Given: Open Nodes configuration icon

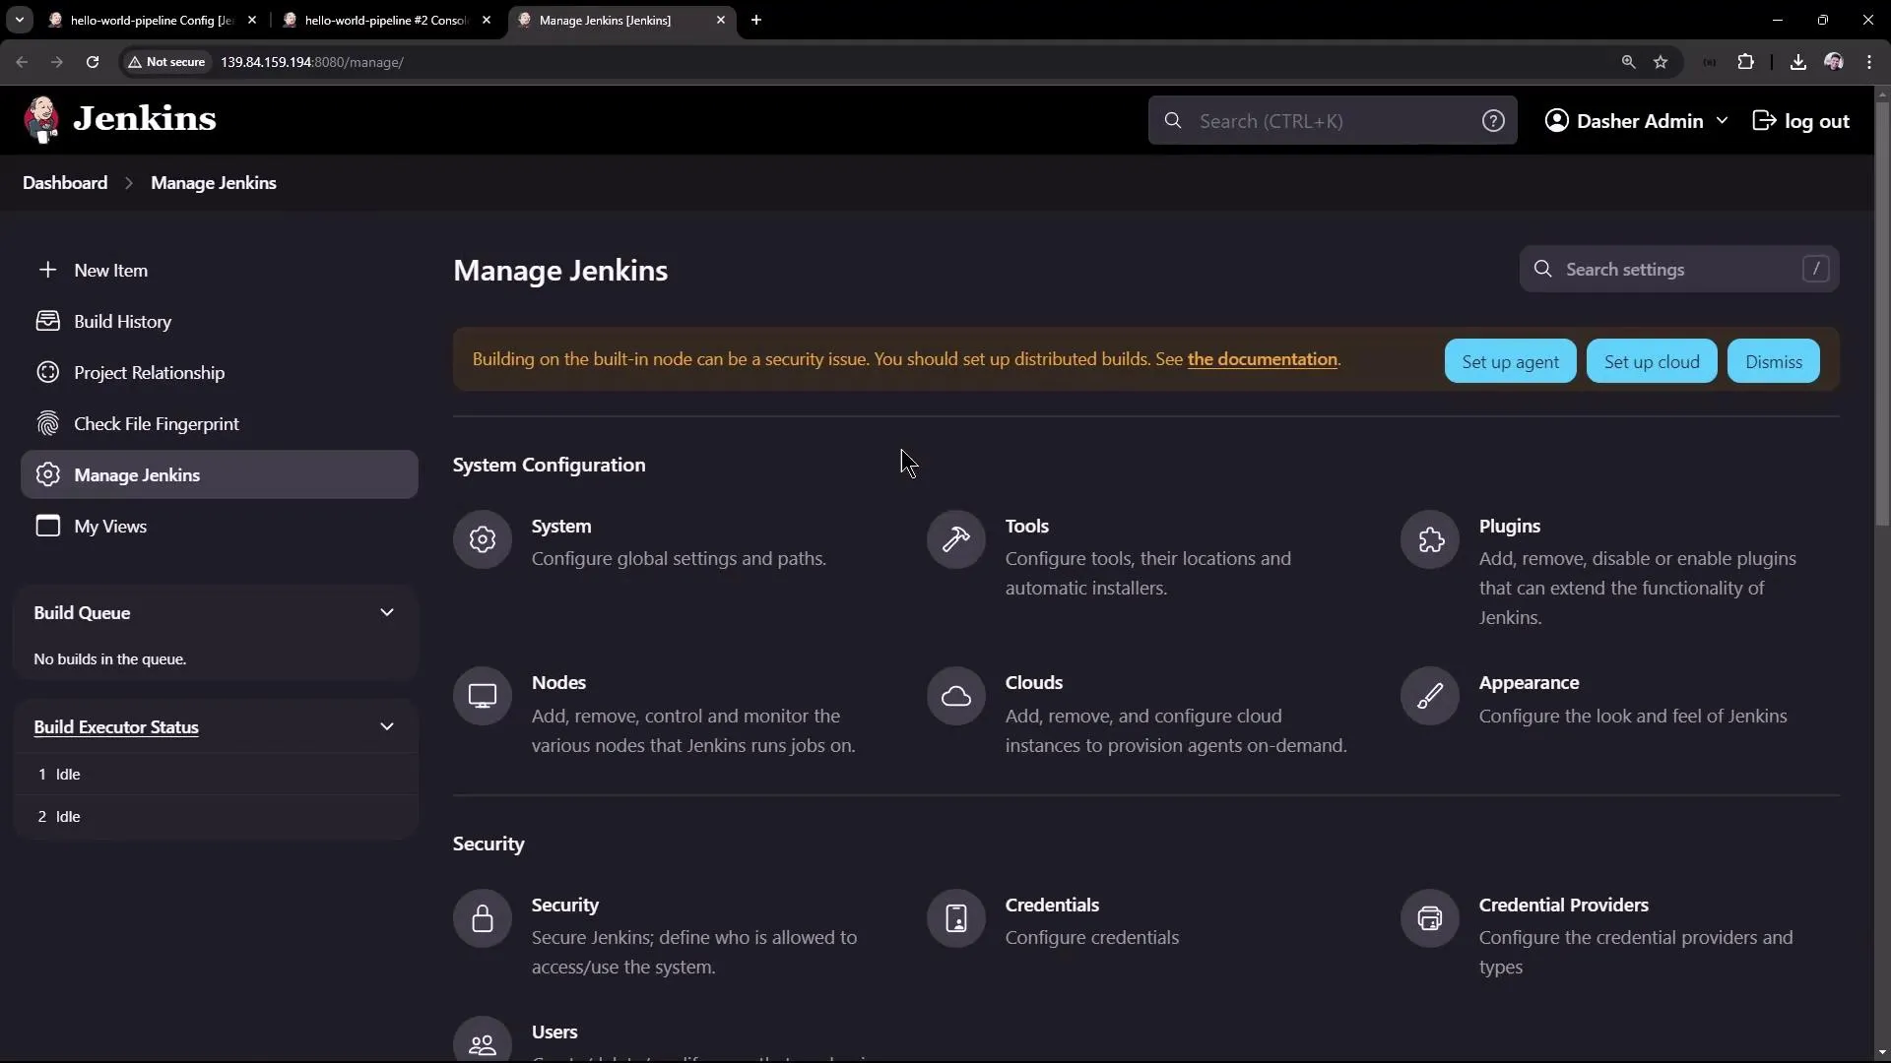Looking at the screenshot, I should pyautogui.click(x=482, y=696).
